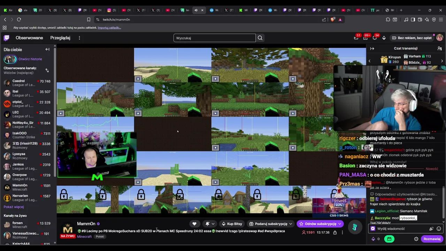Show previous gift leaderboard entry
This screenshot has height=251, width=446.
pos(369,61)
